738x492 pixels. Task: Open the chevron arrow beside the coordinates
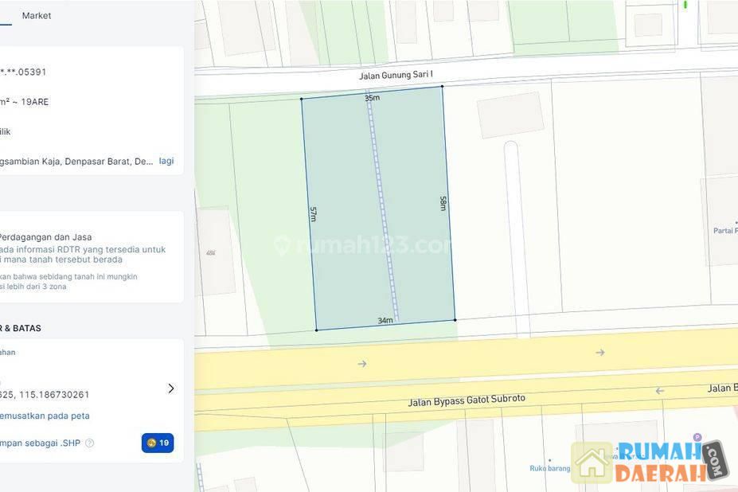(x=170, y=389)
